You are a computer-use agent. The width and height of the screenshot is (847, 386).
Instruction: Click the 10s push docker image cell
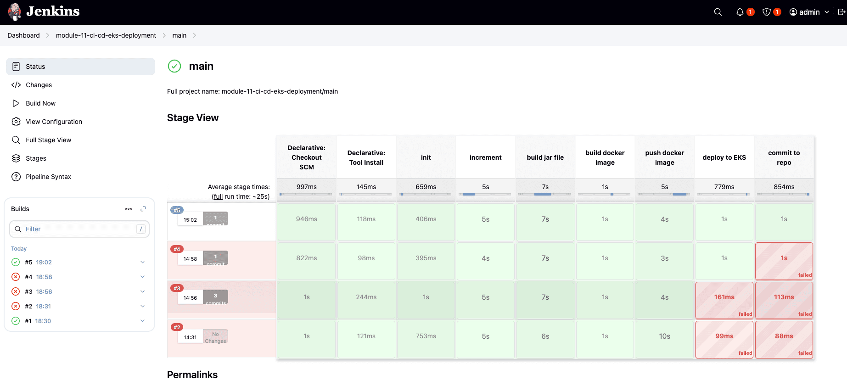click(x=665, y=339)
